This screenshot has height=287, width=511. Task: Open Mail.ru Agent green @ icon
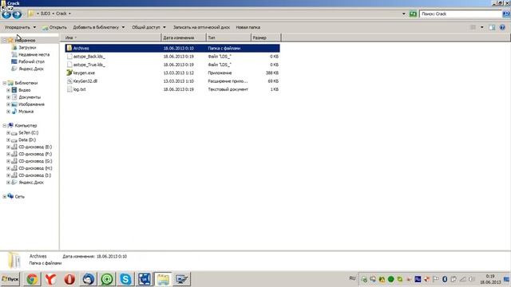tap(107, 279)
